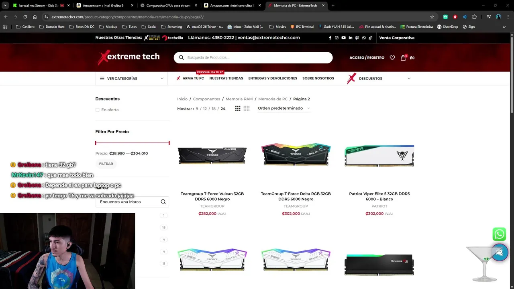
Task: Open TeamGroup T-Force Delta RGB Negro image
Action: coord(296,155)
